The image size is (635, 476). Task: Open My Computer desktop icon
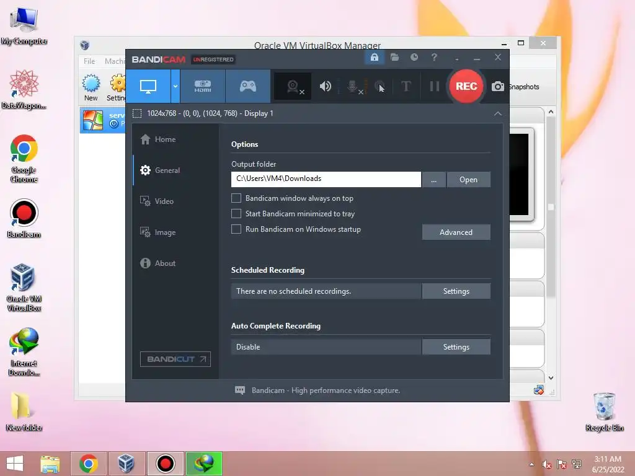[24, 25]
